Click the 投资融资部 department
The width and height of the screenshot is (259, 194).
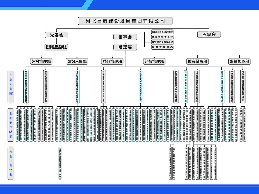click(197, 62)
